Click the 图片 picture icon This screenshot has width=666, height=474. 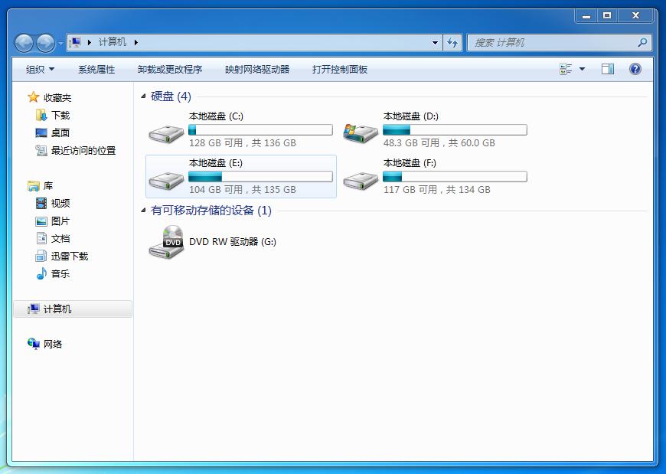click(x=41, y=221)
